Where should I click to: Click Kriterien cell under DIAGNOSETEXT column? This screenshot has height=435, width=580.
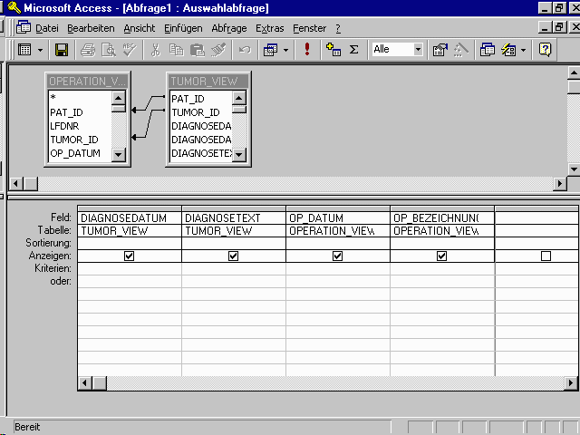(233, 269)
